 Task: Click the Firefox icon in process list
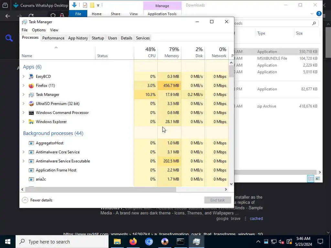tap(31, 86)
